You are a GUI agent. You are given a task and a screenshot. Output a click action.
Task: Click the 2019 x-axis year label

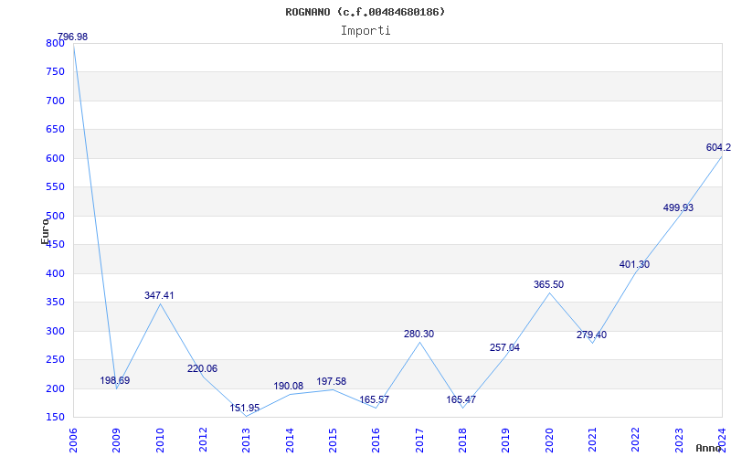click(506, 441)
